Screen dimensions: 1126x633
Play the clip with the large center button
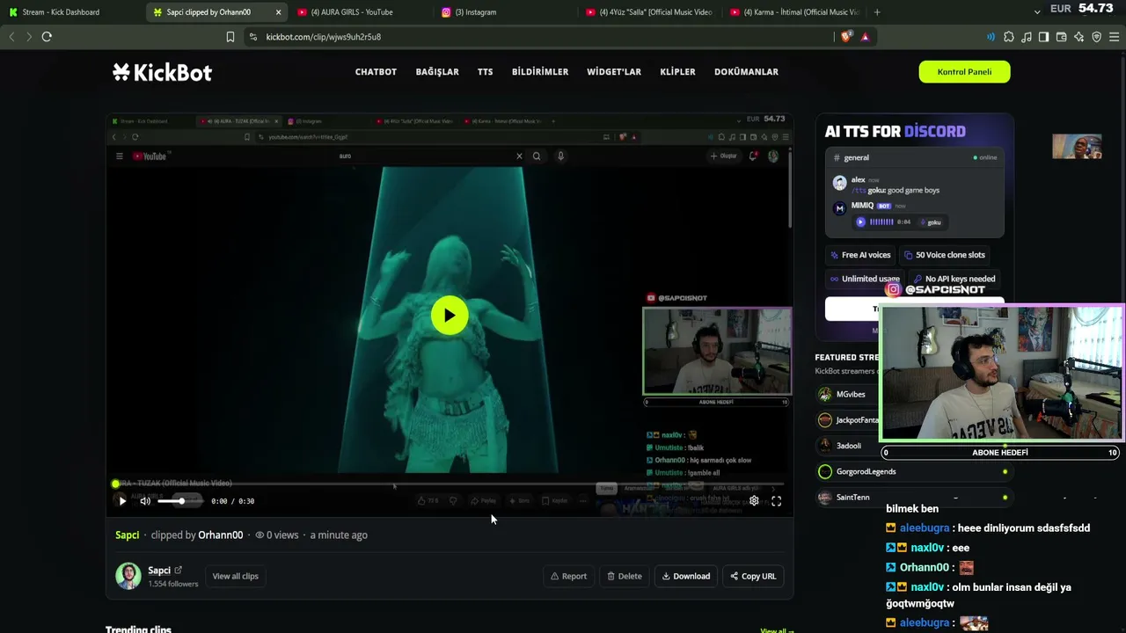click(450, 316)
